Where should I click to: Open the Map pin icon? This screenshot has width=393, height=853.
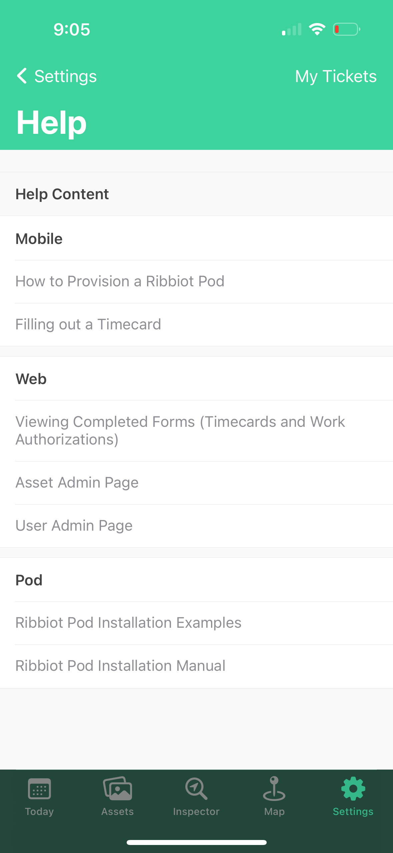point(274,788)
